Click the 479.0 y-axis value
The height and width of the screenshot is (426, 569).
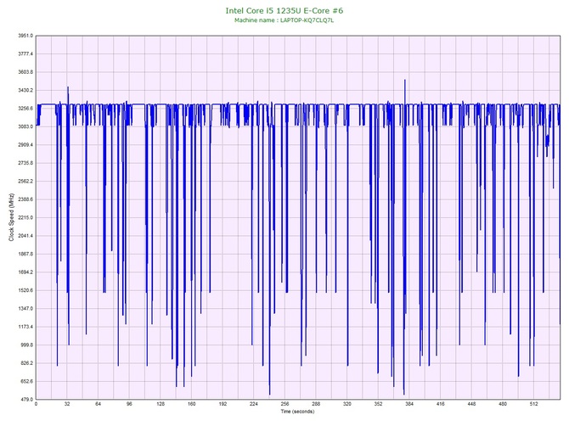[x=26, y=400]
